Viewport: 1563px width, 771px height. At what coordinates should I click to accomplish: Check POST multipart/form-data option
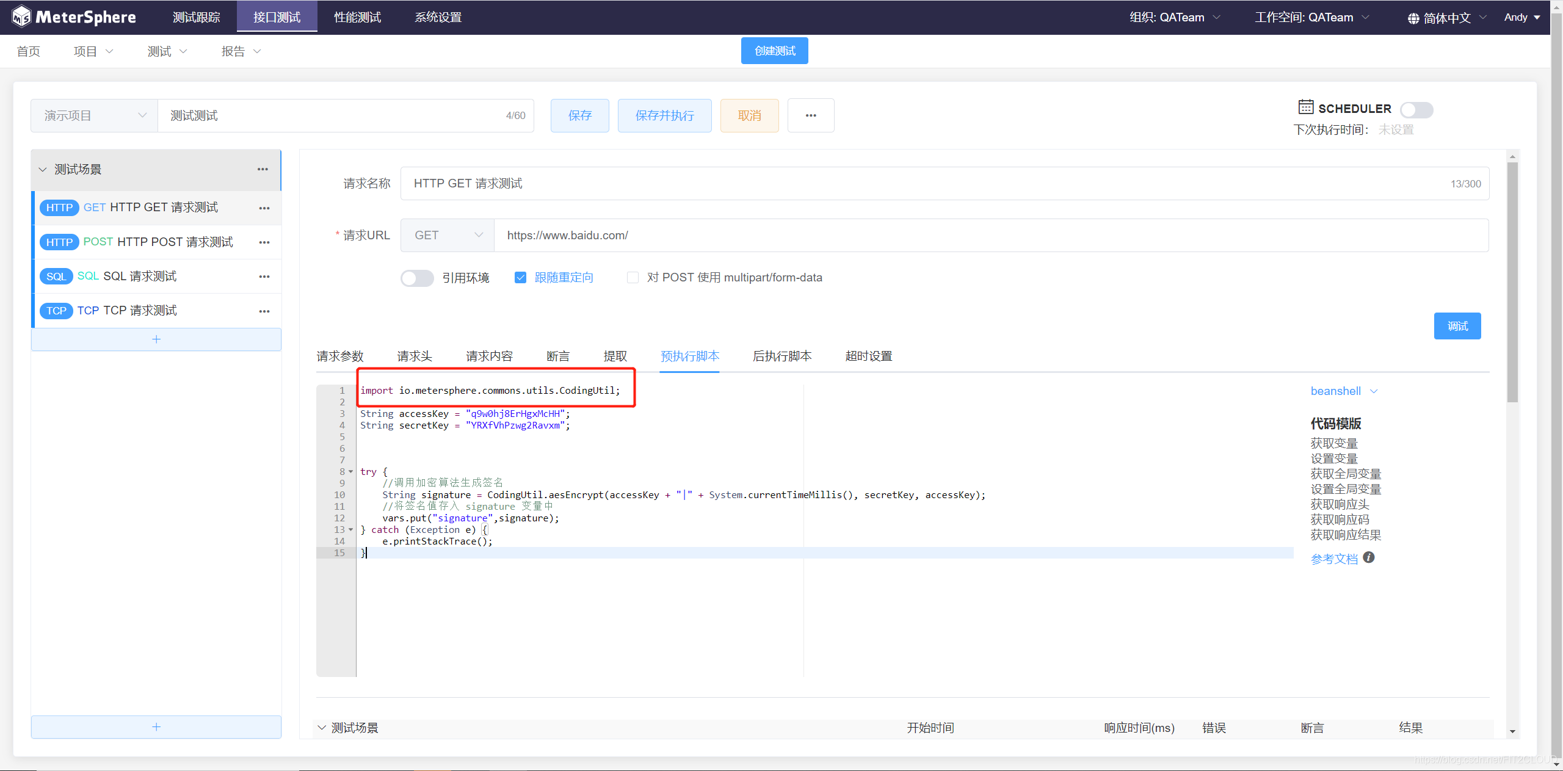tap(633, 278)
